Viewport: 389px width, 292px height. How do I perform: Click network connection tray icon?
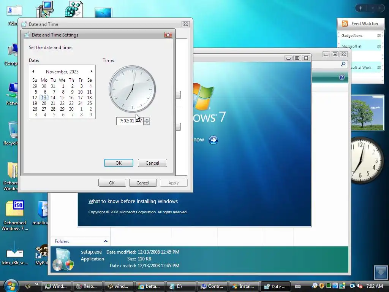[x=353, y=286]
